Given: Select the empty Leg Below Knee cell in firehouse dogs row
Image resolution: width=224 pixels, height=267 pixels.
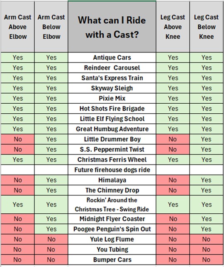Looking at the screenshot, I should [206, 170].
